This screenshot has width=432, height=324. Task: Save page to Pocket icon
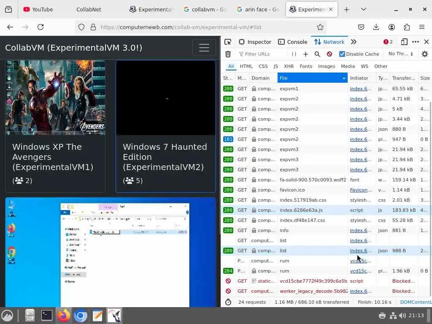tap(361, 27)
